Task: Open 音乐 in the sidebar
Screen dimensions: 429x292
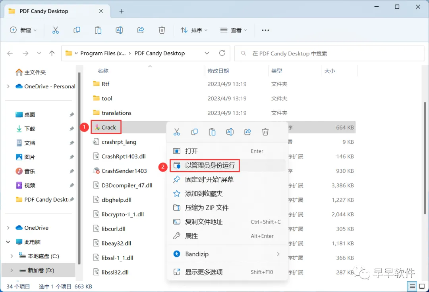Action: pyautogui.click(x=25, y=172)
